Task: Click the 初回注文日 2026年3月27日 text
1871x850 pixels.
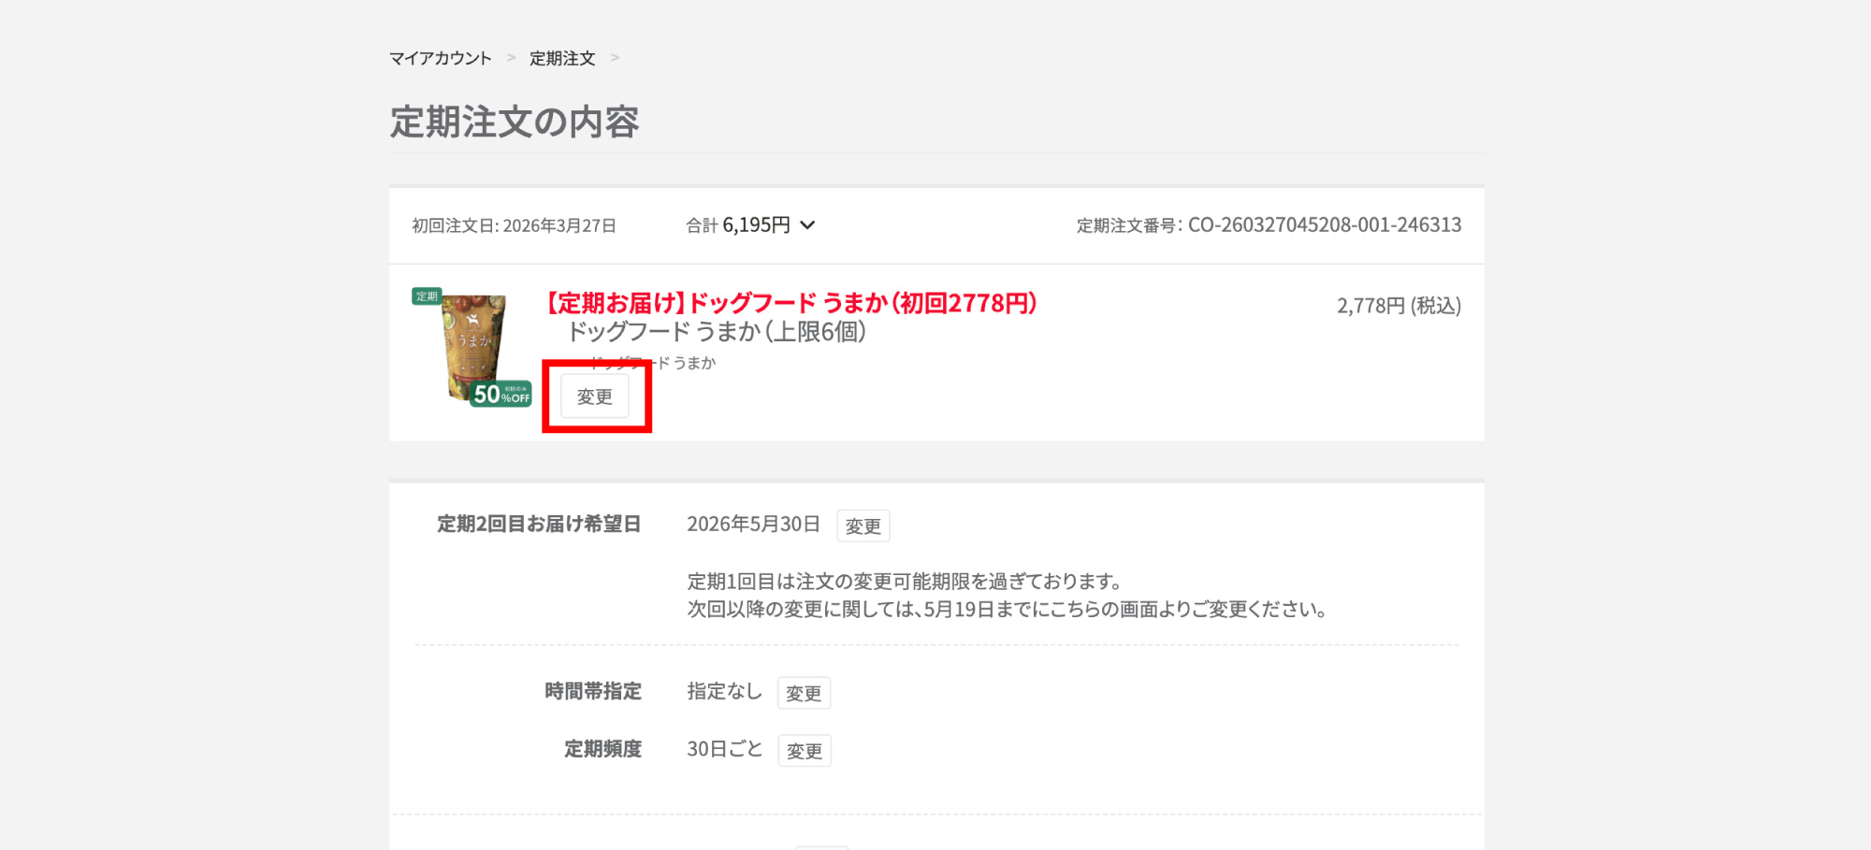Action: [514, 225]
